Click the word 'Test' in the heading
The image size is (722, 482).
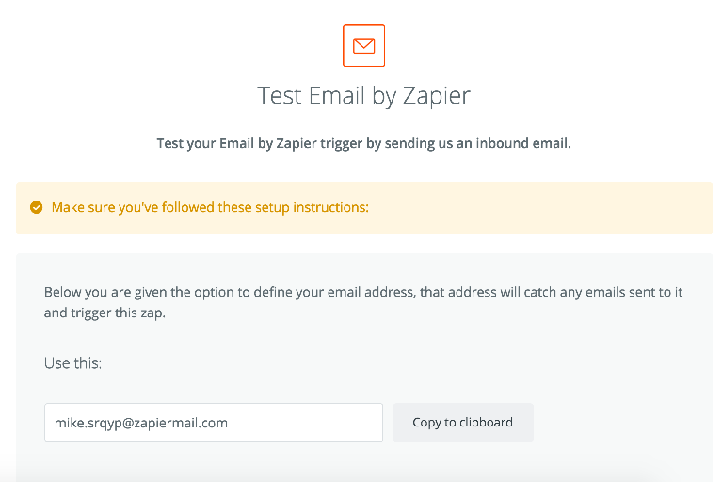tap(280, 96)
